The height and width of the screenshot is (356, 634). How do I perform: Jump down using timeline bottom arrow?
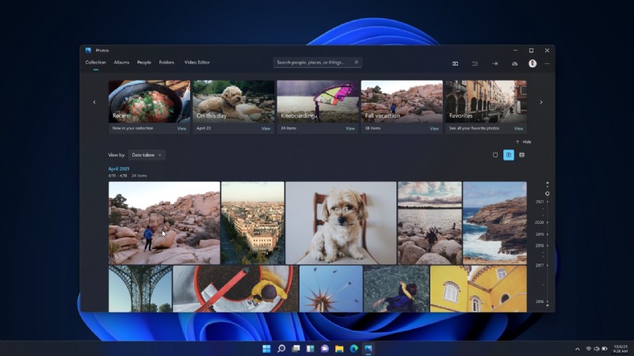548,306
